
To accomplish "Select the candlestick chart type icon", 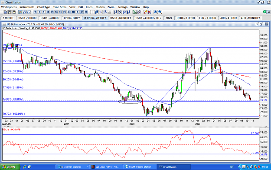I will click(x=20, y=12).
